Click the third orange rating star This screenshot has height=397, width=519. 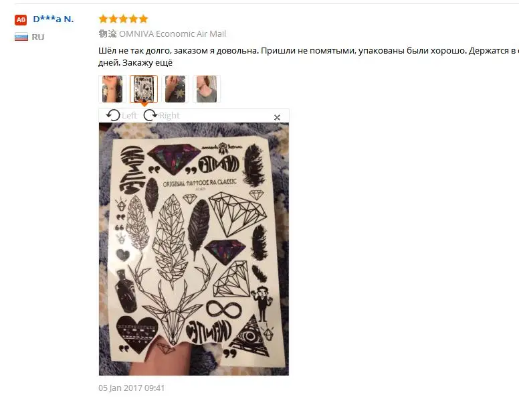tap(124, 19)
